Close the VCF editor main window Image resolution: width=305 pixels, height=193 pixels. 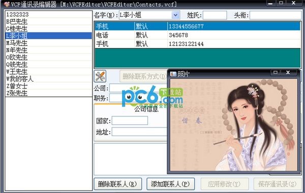point(294,3)
